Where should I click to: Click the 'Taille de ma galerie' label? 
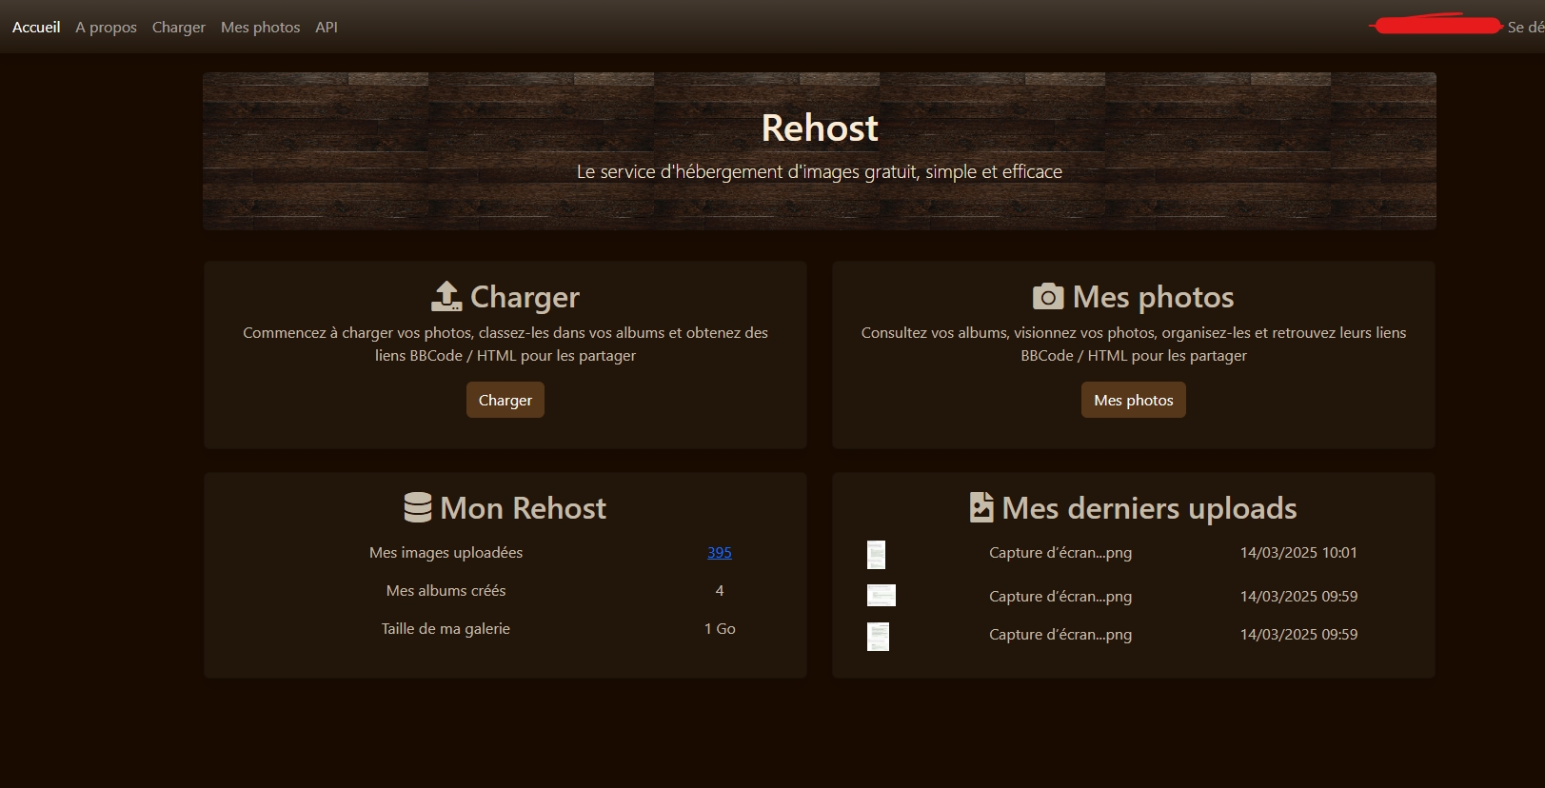(446, 628)
